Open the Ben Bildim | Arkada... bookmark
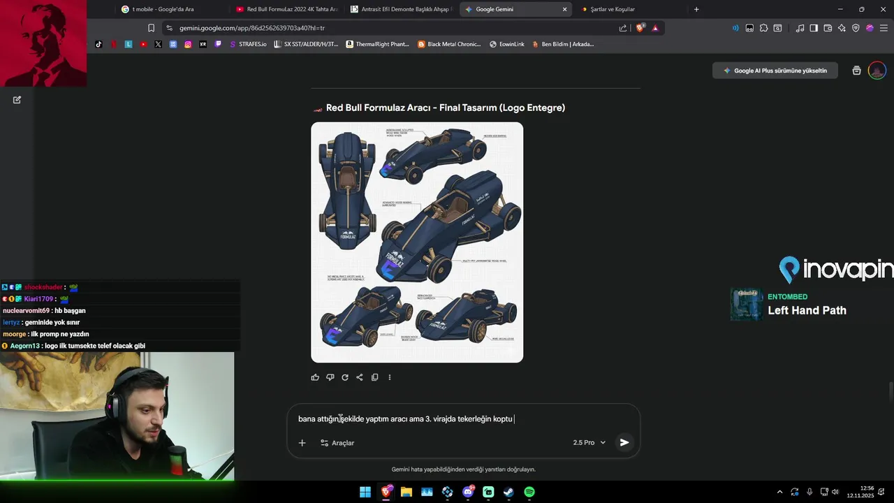 point(563,44)
